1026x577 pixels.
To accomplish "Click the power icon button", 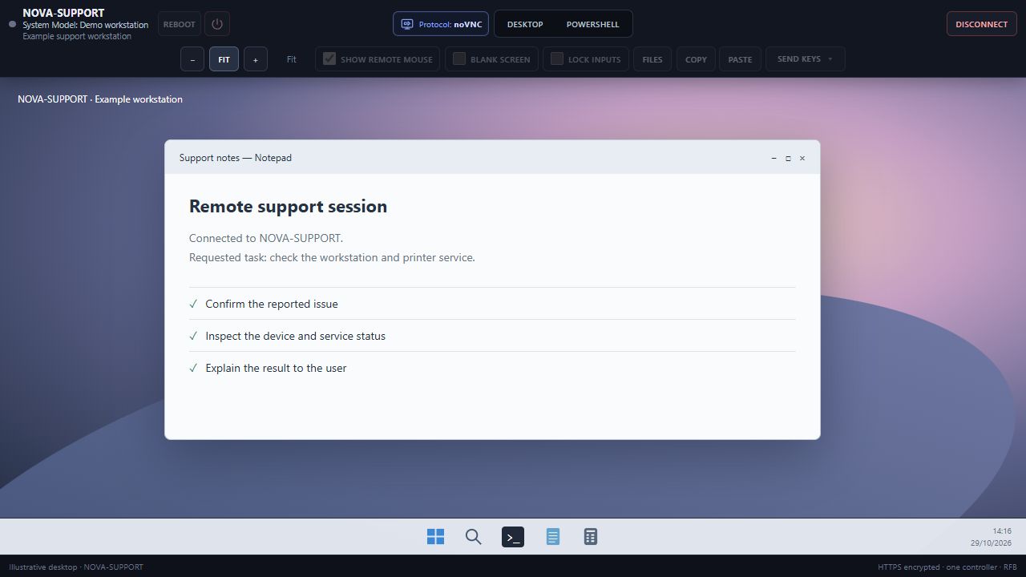I will pyautogui.click(x=217, y=24).
